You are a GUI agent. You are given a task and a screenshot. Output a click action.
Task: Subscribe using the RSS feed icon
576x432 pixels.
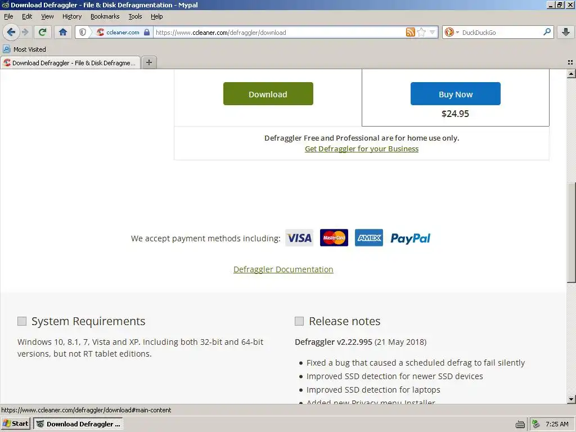point(410,32)
